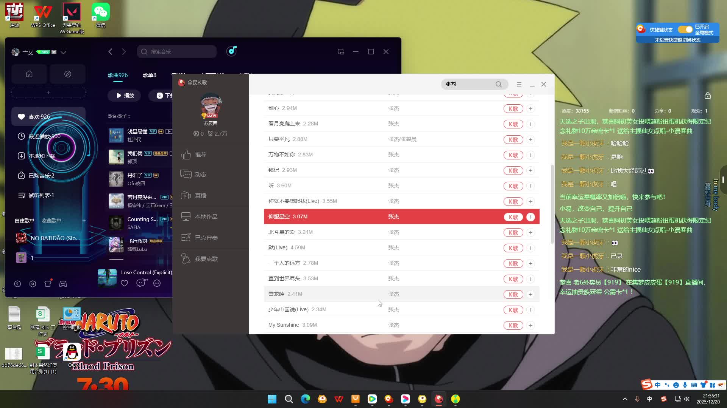Viewport: 727px width, 408px height.
Task: Click the search magnifier in the K歌 search box
Action: coord(499,84)
